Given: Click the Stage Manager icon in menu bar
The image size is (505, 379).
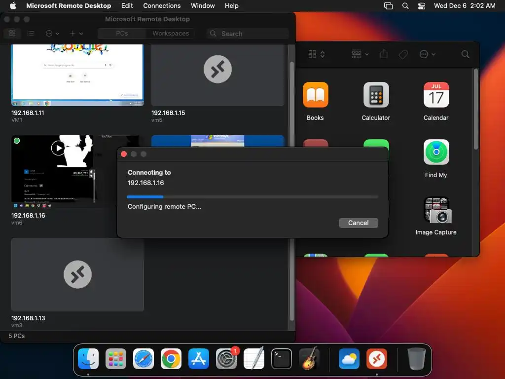Looking at the screenshot, I should click(x=389, y=6).
